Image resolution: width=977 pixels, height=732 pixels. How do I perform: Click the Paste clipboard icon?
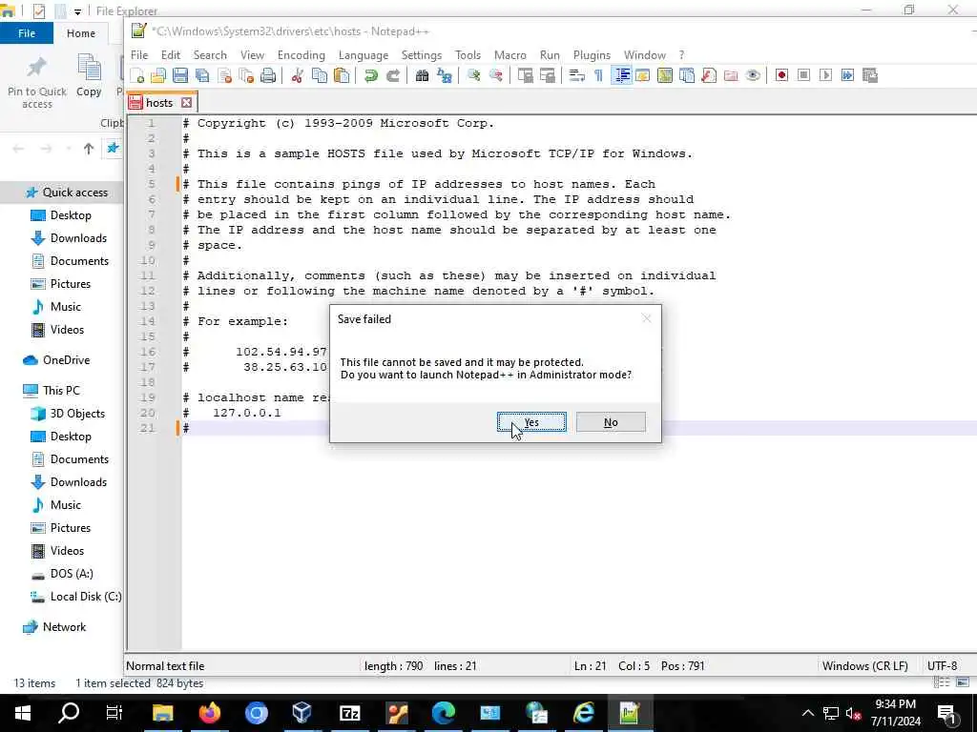point(342,76)
